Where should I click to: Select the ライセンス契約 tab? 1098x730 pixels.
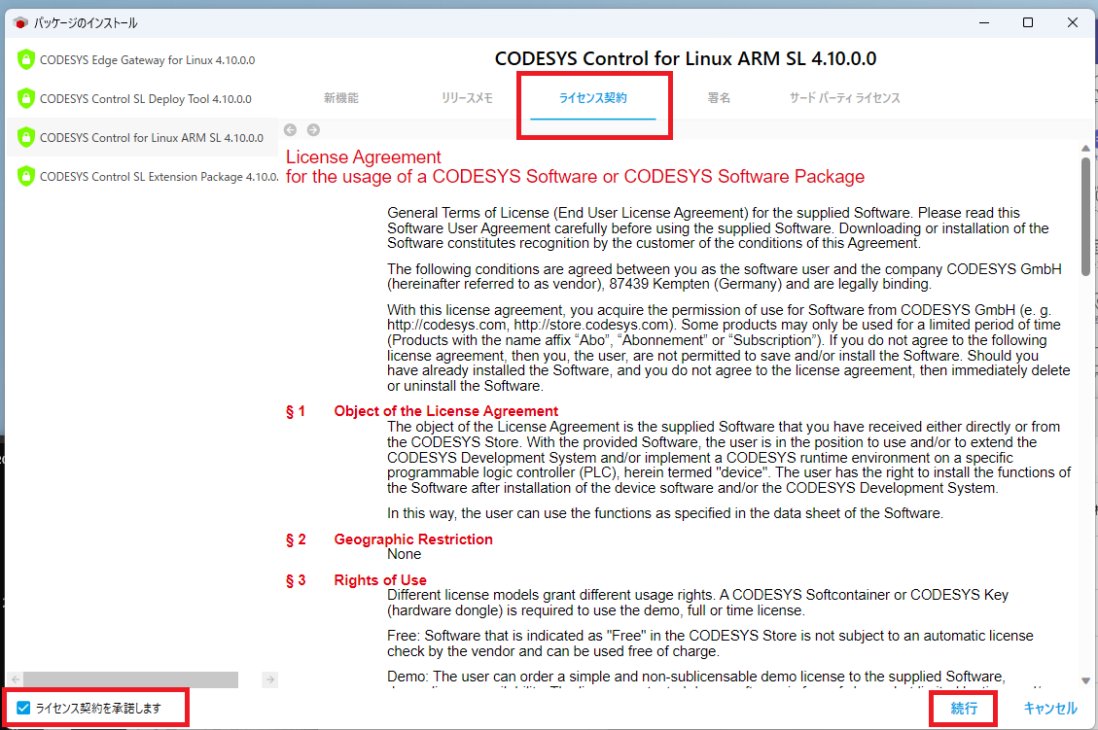[593, 98]
